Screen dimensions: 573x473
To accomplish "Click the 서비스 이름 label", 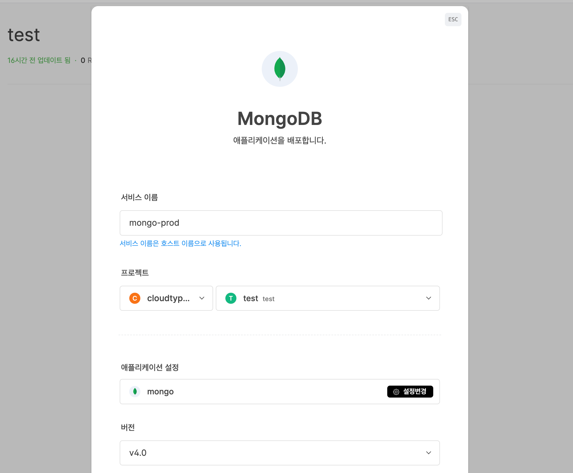I will pos(139,197).
